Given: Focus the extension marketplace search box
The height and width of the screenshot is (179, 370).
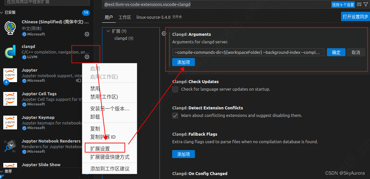Looking at the screenshot, I should [x=47, y=2].
